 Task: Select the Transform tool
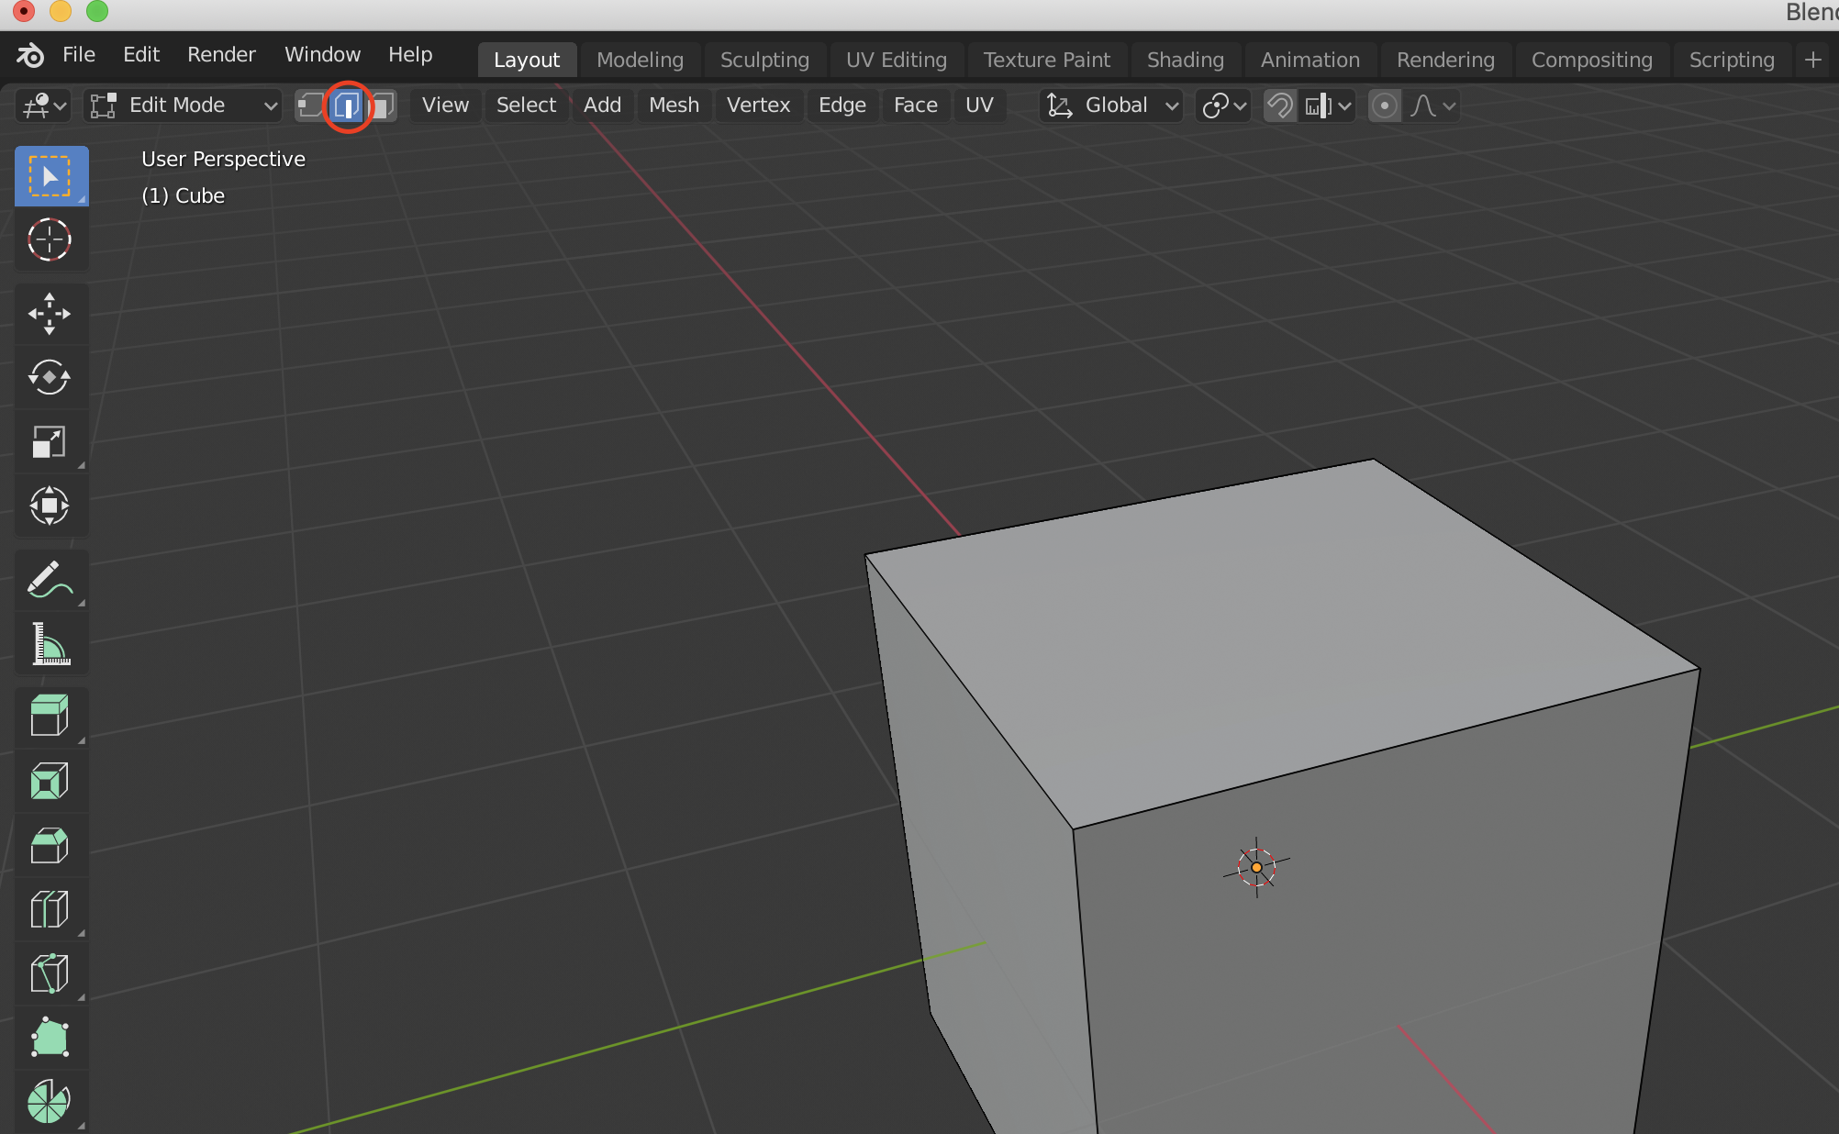click(x=51, y=506)
